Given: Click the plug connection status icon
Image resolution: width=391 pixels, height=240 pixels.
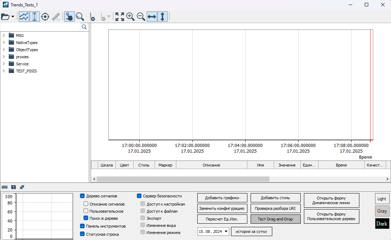Looking at the screenshot, I should tap(22, 187).
